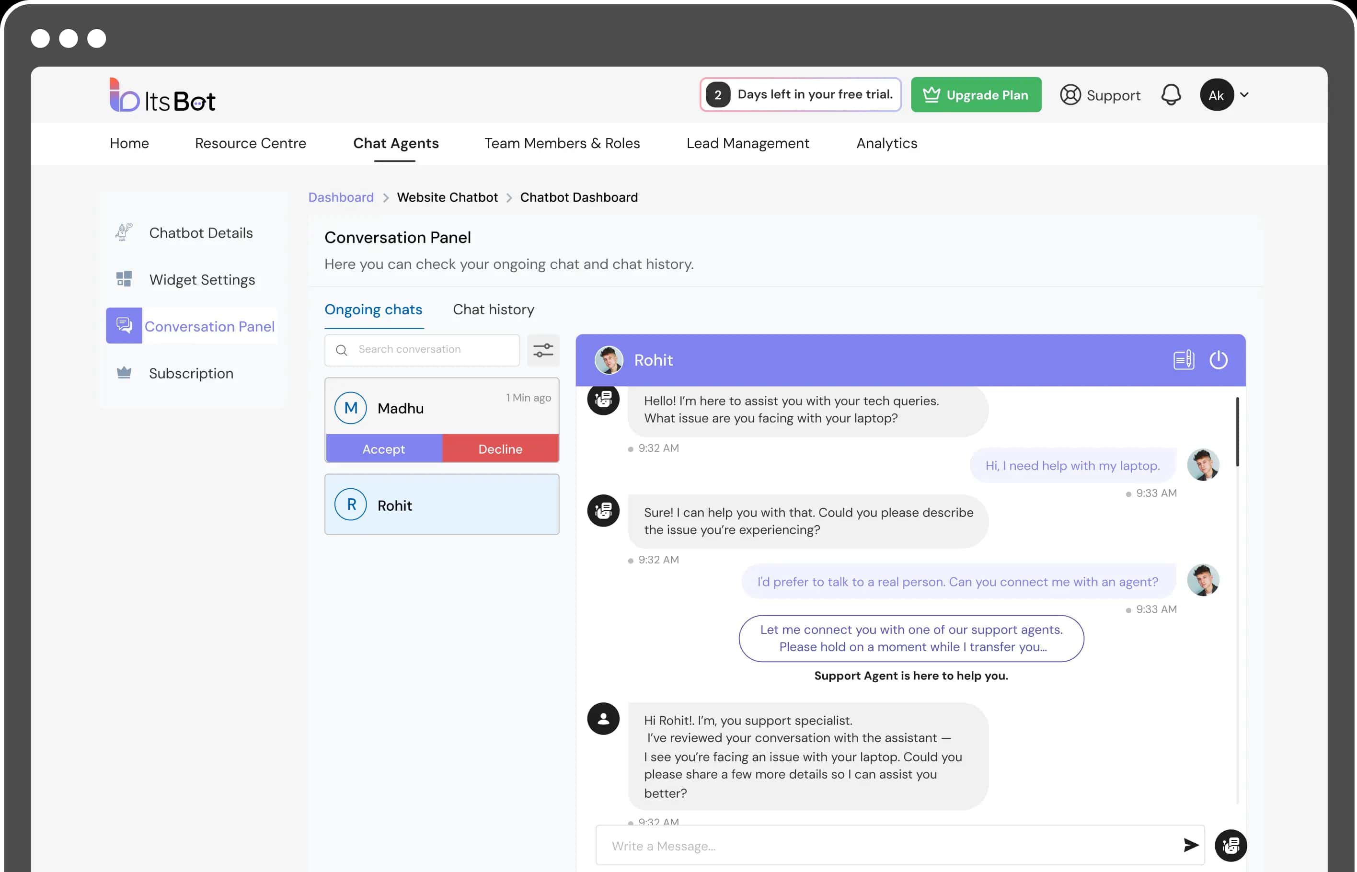Open Widget Settings in sidebar
Screen dimensions: 1357x872
[202, 280]
